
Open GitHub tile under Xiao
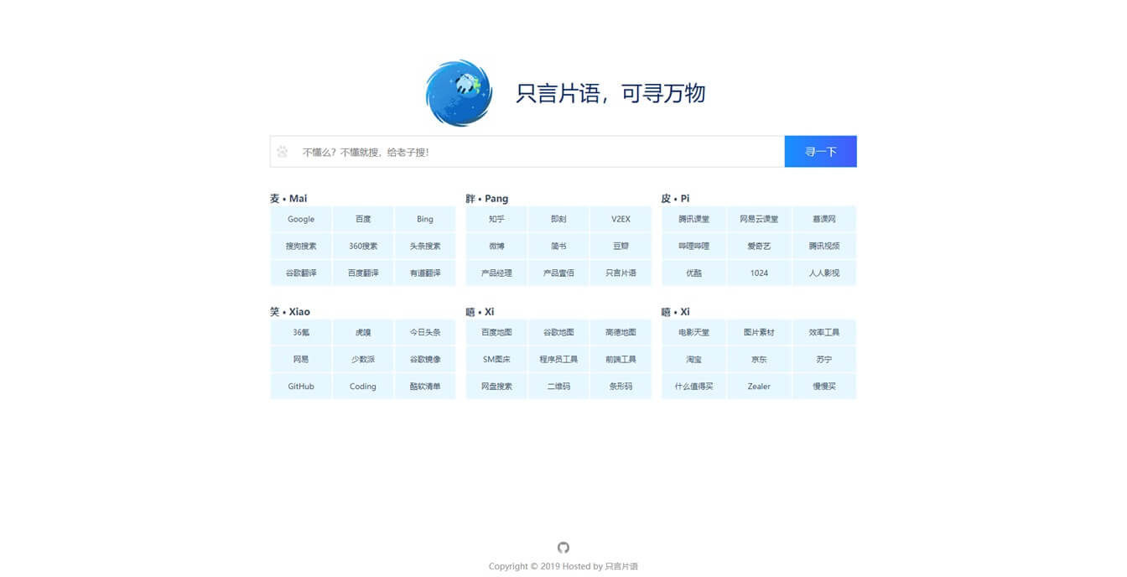click(301, 386)
